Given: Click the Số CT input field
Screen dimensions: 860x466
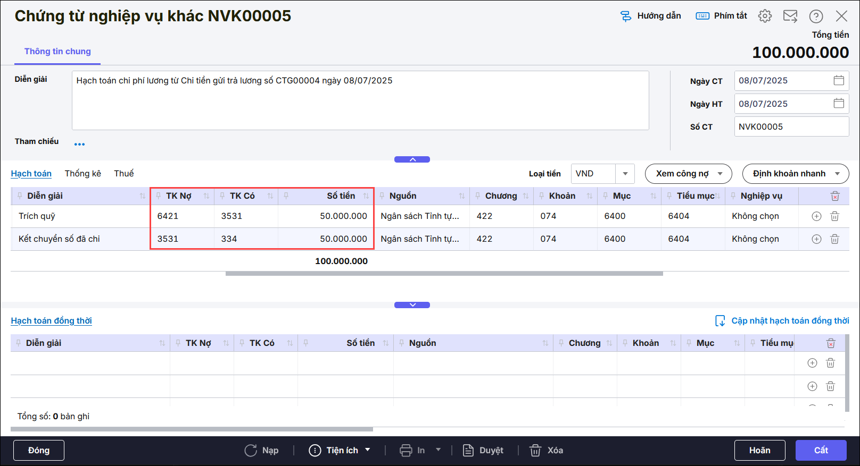Looking at the screenshot, I should tap(791, 127).
